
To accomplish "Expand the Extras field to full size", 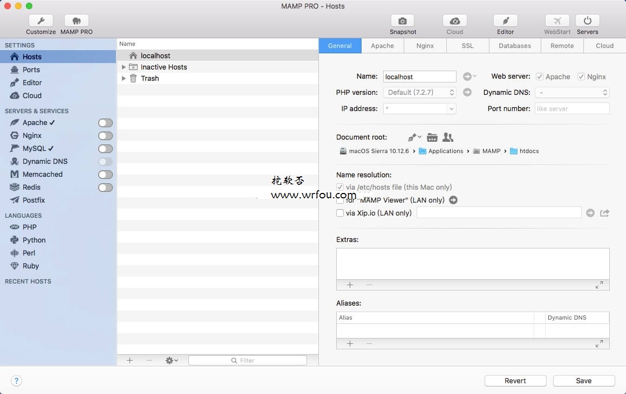I will [599, 285].
